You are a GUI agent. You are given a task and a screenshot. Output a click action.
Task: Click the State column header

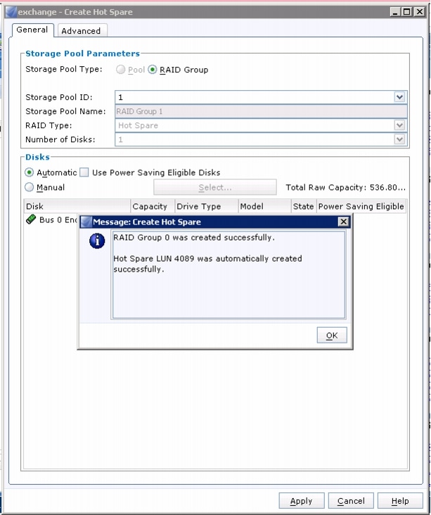304,206
